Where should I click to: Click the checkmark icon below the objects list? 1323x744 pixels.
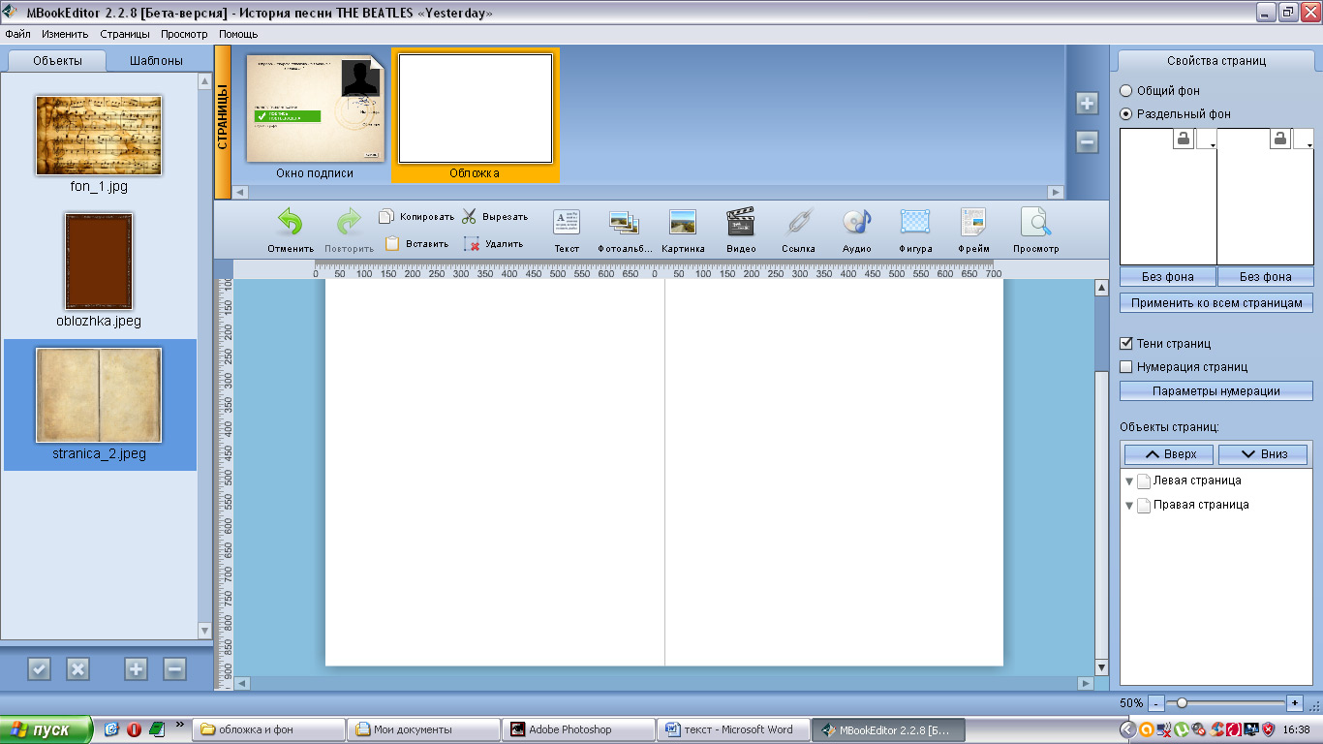tap(39, 668)
